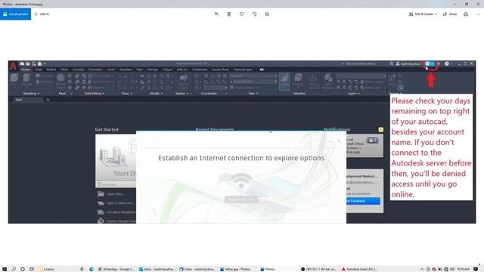Image resolution: width=484 pixels, height=272 pixels.
Task: Open taskbar Search
Action: tap(14, 269)
